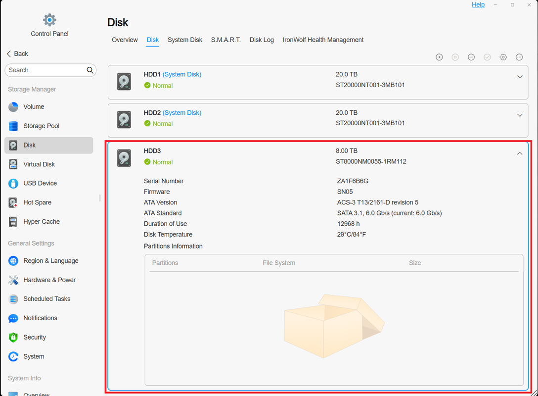
Task: Open Hyper Cache page
Action: 49,222
